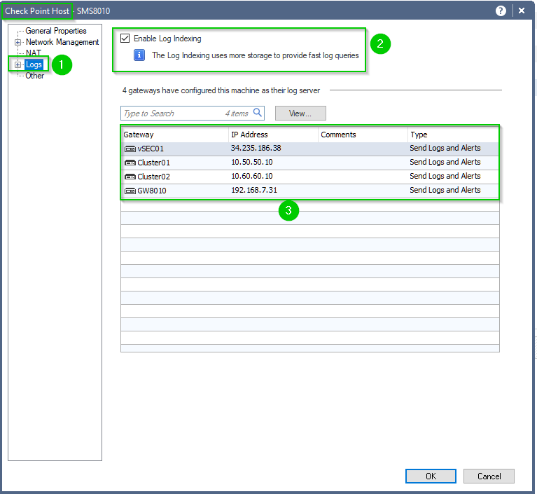537x494 pixels.
Task: Click the Type column header
Action: pos(453,135)
